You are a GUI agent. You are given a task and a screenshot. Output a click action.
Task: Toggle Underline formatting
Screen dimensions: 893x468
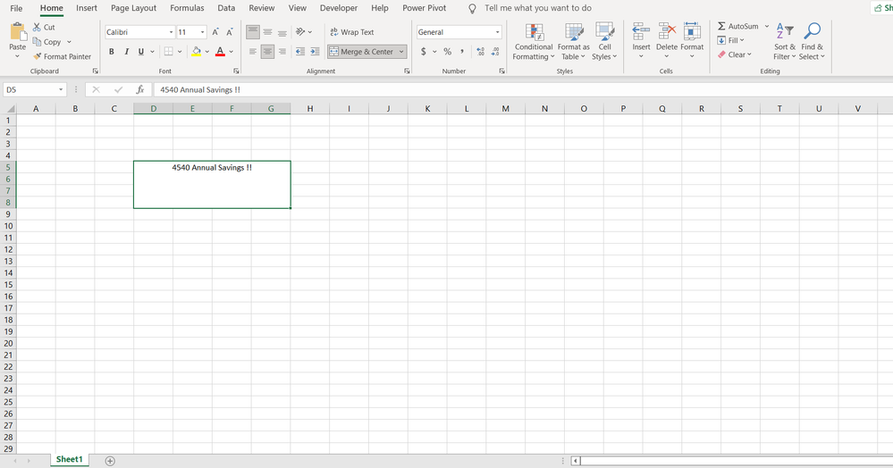point(141,52)
